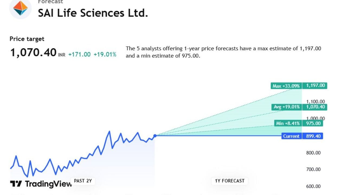Click the Min +8.41% label
The height and width of the screenshot is (195, 347).
click(288, 123)
